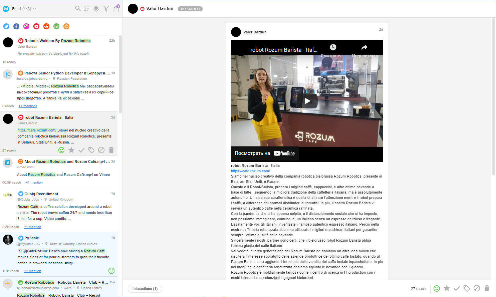Click Watch on YouTube button
496x297 pixels.
(265, 154)
